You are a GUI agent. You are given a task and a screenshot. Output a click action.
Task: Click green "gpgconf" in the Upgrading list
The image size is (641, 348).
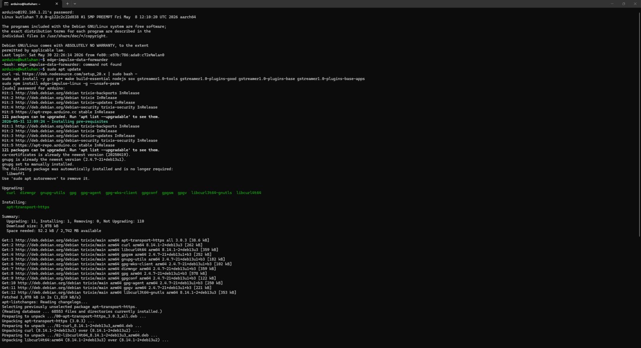point(149,193)
